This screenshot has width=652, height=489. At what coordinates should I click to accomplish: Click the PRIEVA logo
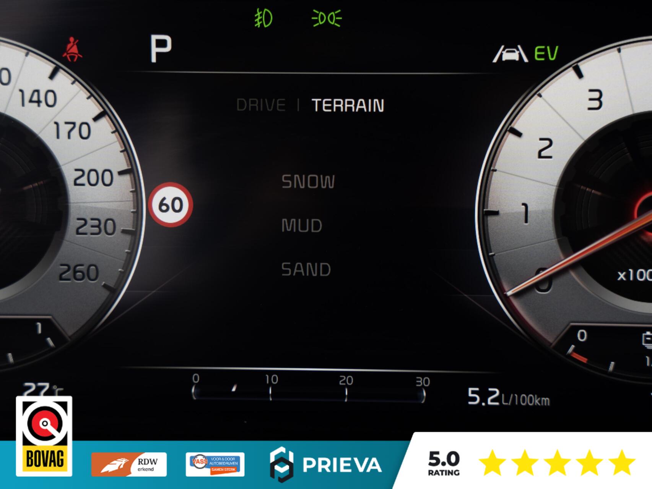click(325, 465)
